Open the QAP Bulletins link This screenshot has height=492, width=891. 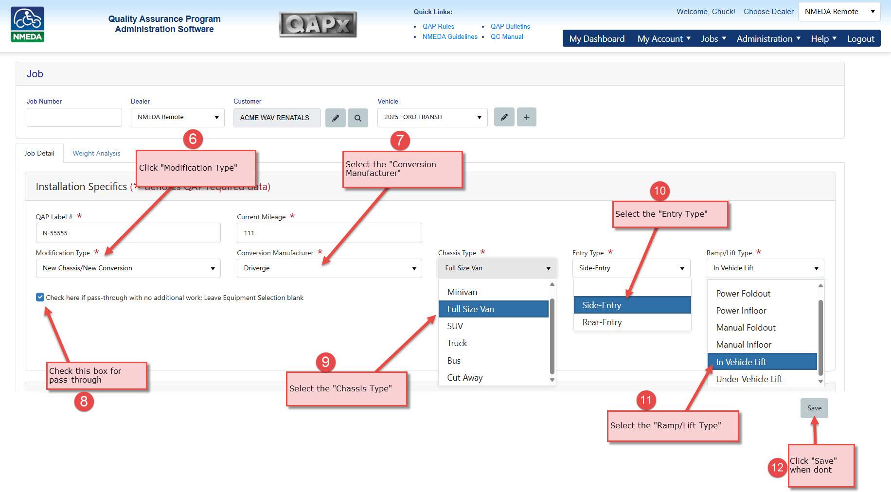click(x=510, y=26)
